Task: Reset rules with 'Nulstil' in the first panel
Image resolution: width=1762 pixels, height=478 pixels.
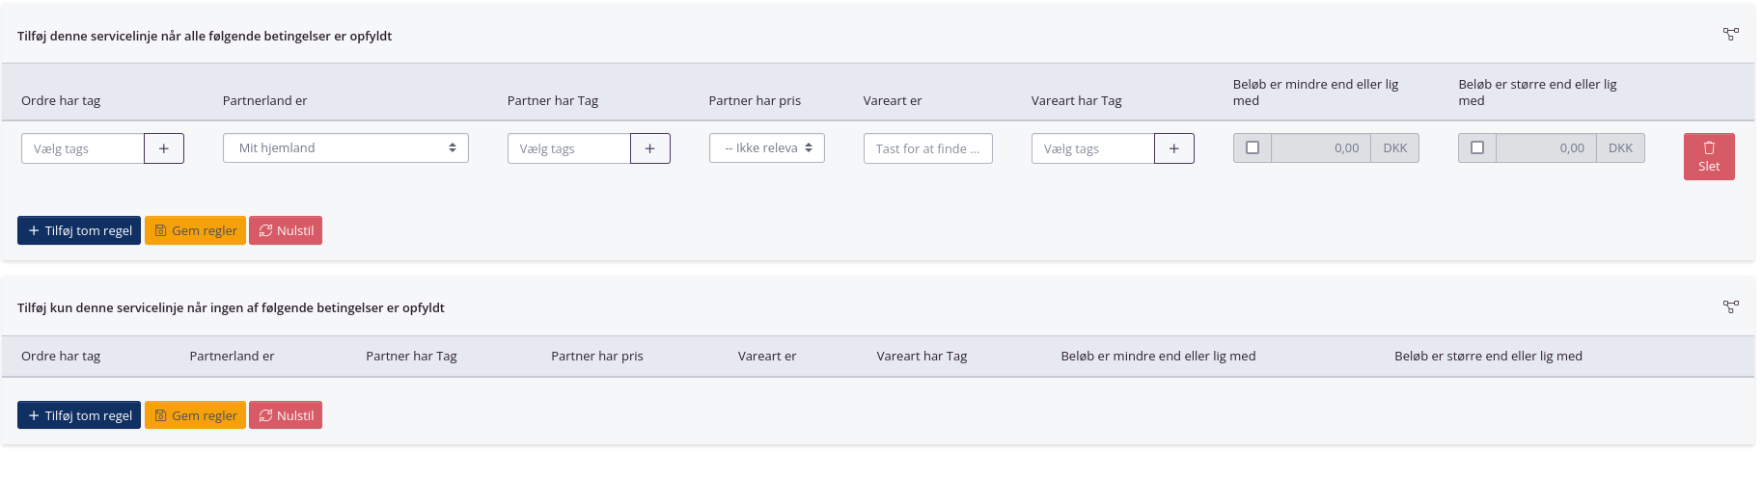Action: click(x=286, y=230)
